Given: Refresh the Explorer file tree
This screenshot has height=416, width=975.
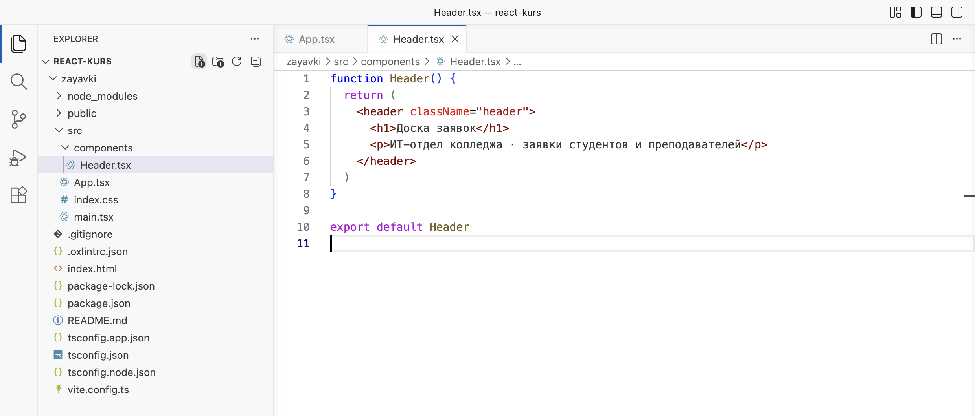Looking at the screenshot, I should tap(237, 62).
